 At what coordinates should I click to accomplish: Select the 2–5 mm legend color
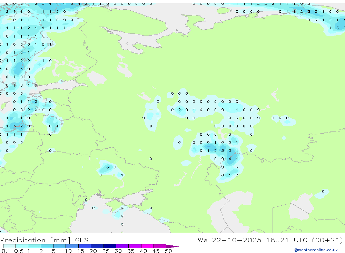47,246
